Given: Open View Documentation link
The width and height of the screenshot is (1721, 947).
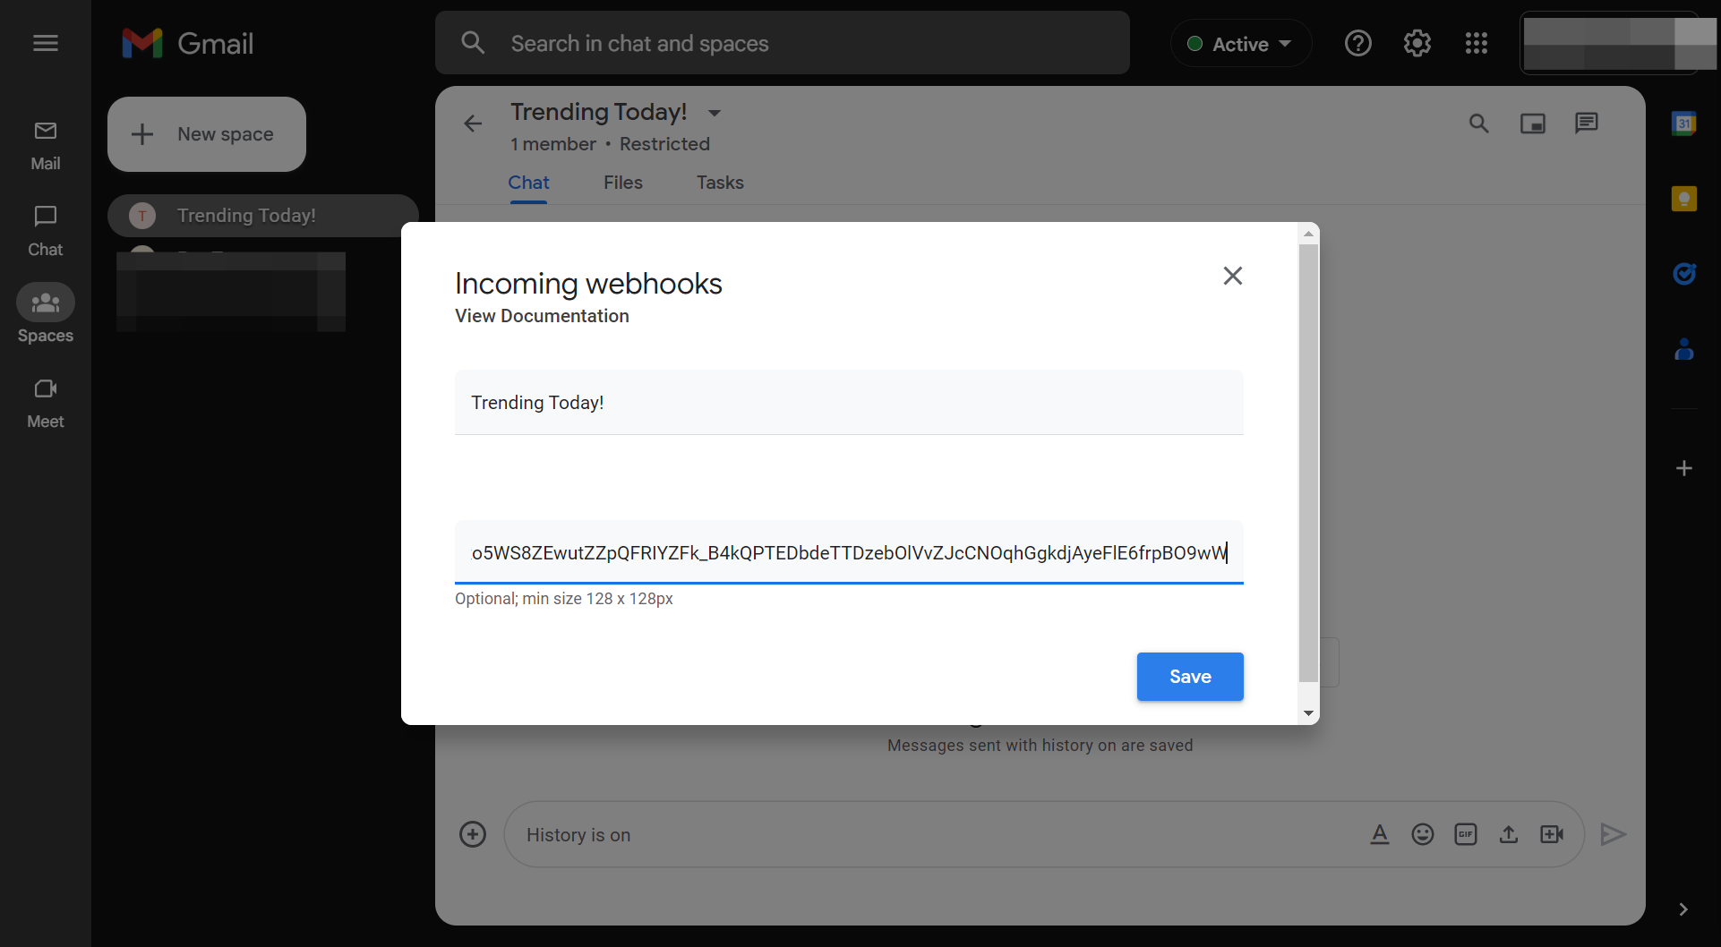Looking at the screenshot, I should point(542,316).
